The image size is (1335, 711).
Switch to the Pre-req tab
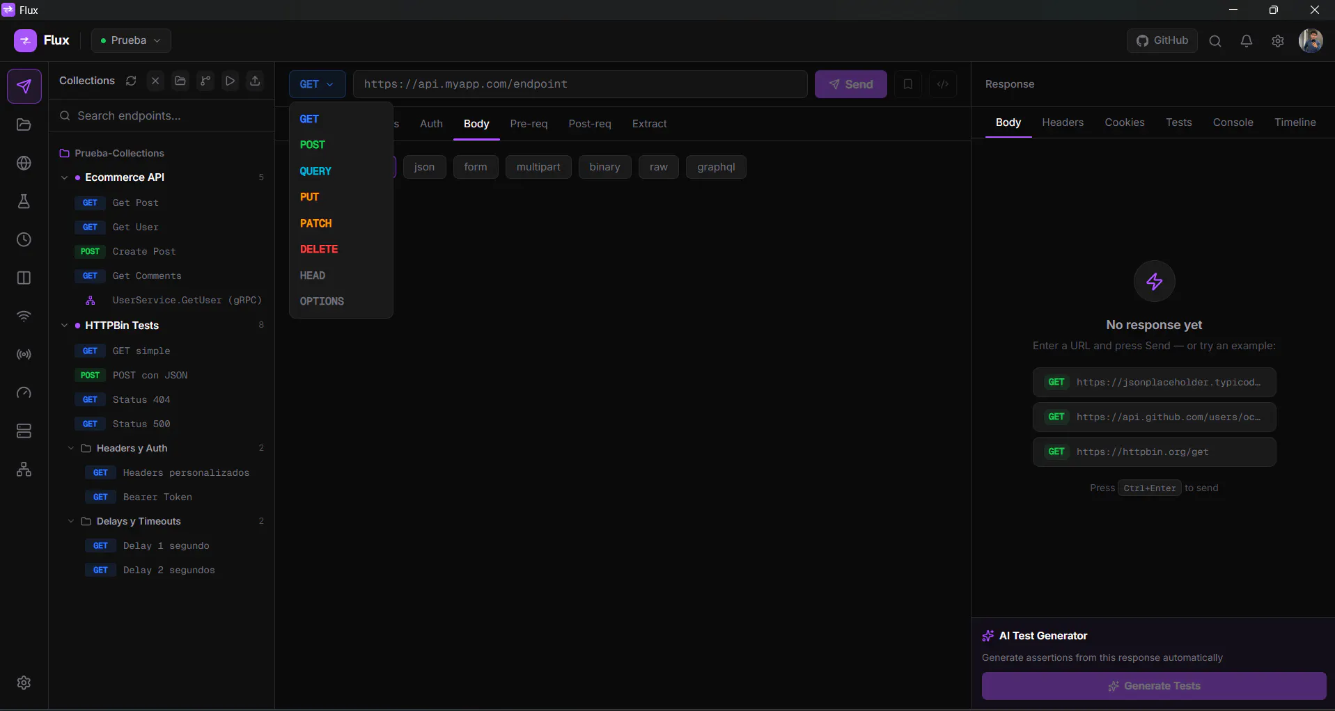click(529, 124)
